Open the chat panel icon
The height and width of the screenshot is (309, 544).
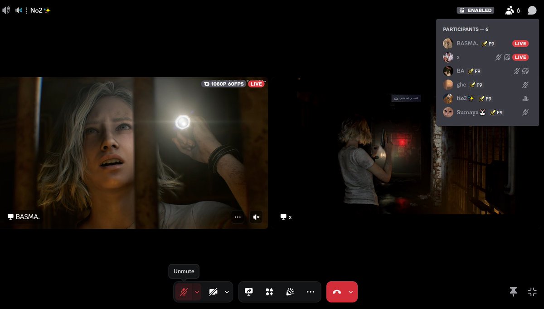[532, 10]
